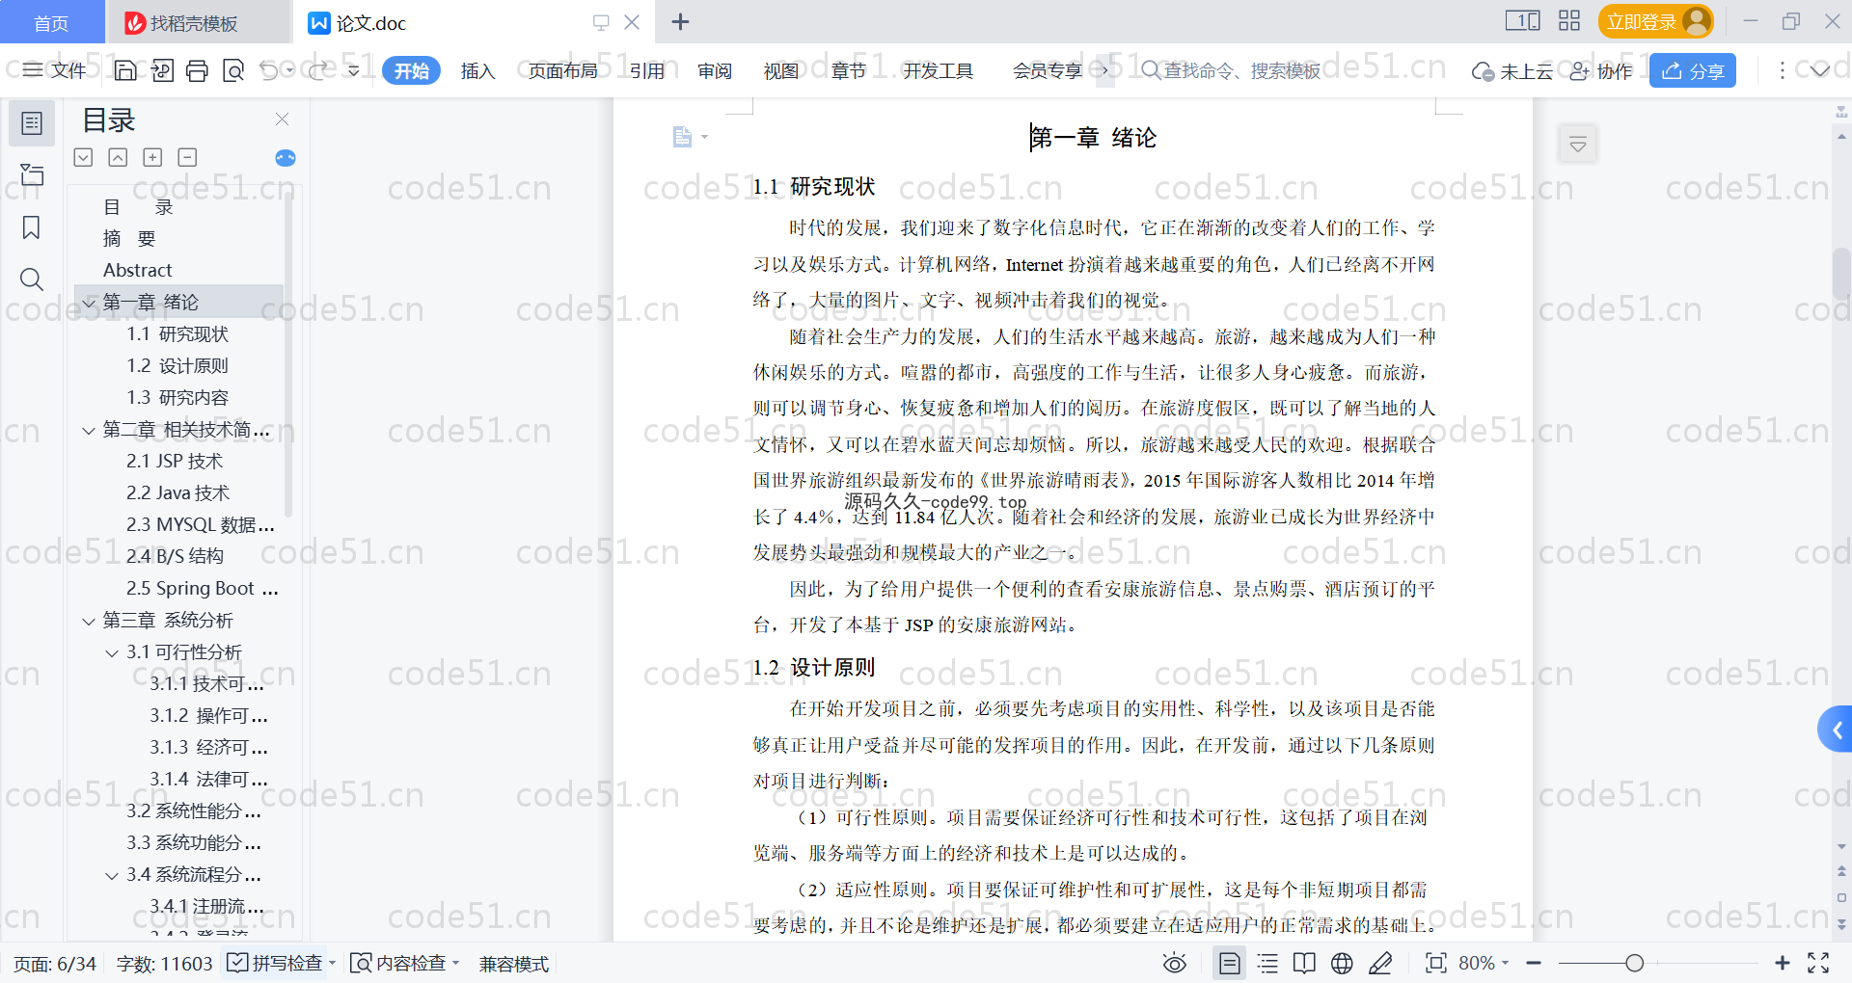Image resolution: width=1852 pixels, height=983 pixels.
Task: Open the 拼写检查 dropdown arrow
Action: click(x=333, y=963)
